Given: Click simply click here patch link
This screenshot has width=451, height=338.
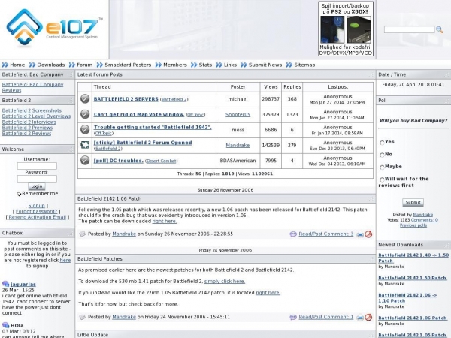Looking at the screenshot, I should coord(224,282).
